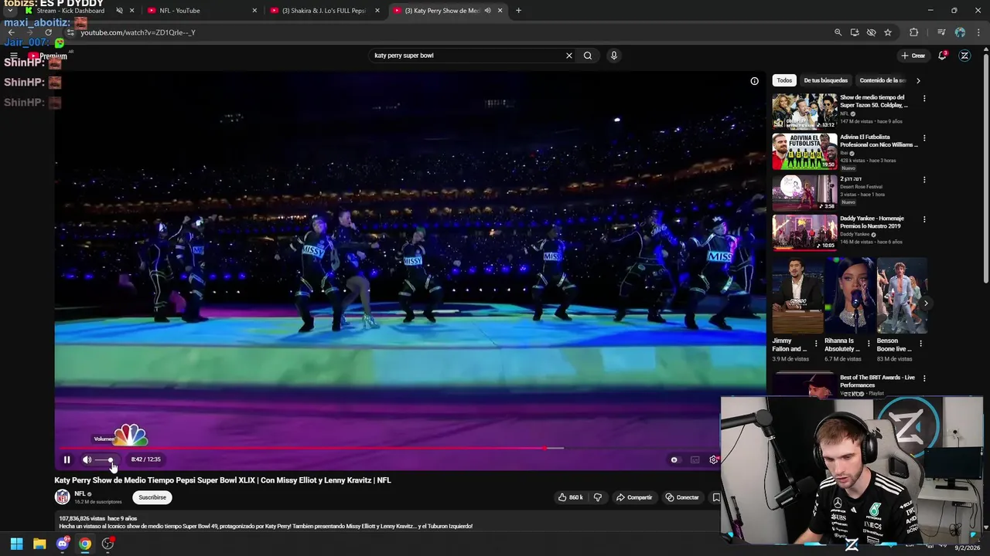Bookmark this page with the star icon

pyautogui.click(x=888, y=32)
